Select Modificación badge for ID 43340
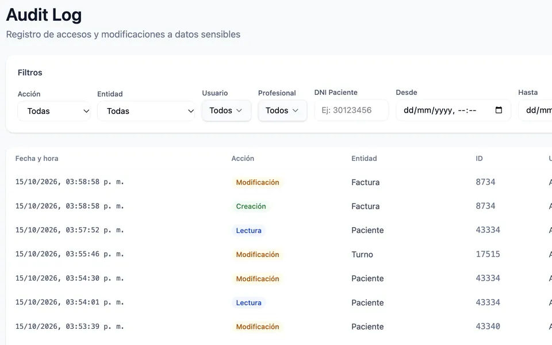Viewport: 552px width, 345px height. pyautogui.click(x=258, y=327)
